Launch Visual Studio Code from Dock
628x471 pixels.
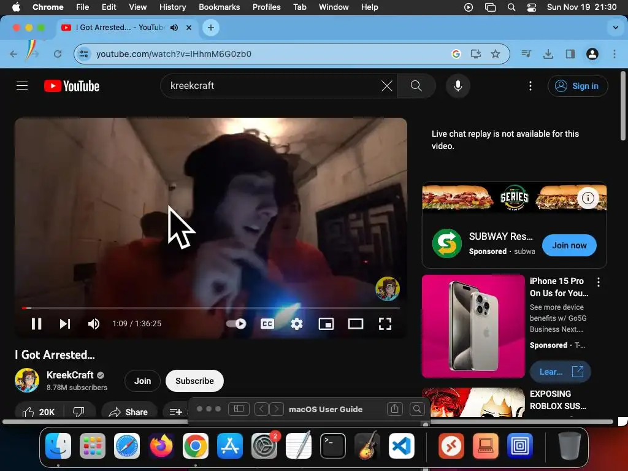click(401, 446)
